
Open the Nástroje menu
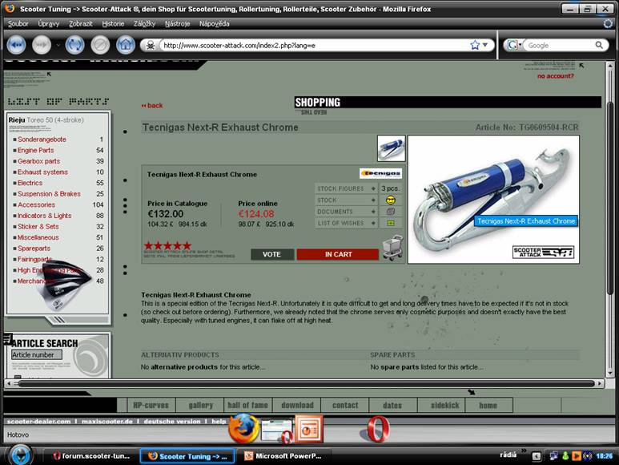click(x=178, y=23)
